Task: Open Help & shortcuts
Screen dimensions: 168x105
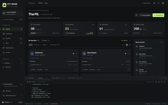Action: [12, 96]
